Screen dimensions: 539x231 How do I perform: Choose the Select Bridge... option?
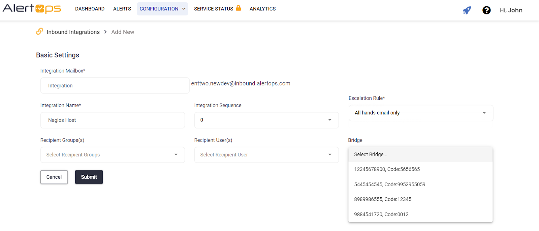click(x=420, y=154)
